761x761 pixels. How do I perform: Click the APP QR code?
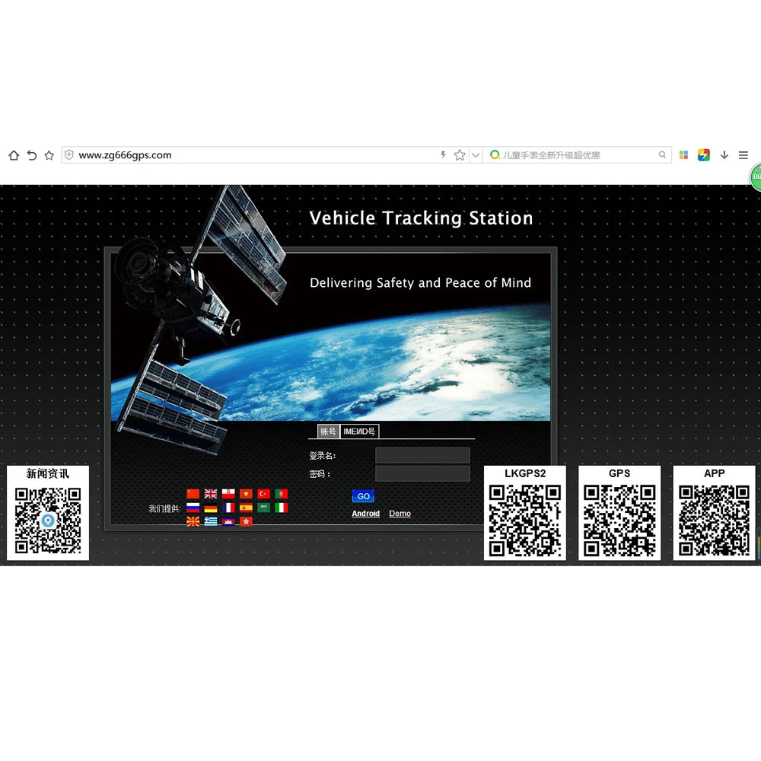tap(714, 521)
